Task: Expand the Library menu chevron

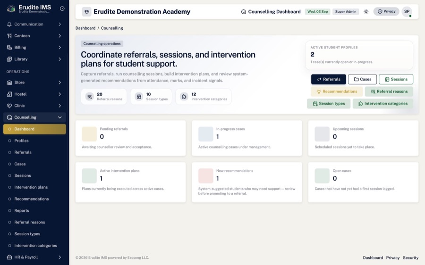Action: point(59,59)
